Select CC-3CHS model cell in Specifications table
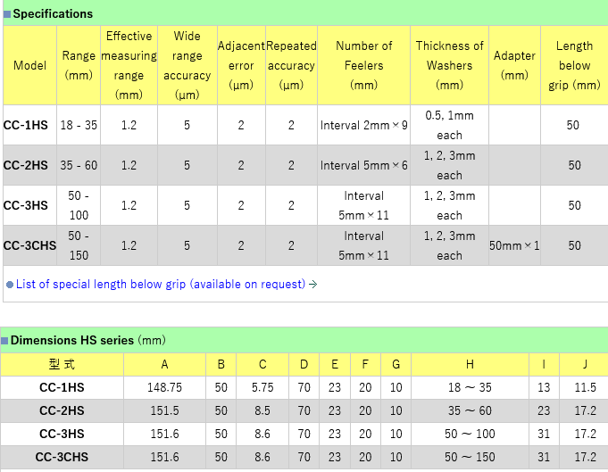The image size is (608, 472). click(x=29, y=245)
